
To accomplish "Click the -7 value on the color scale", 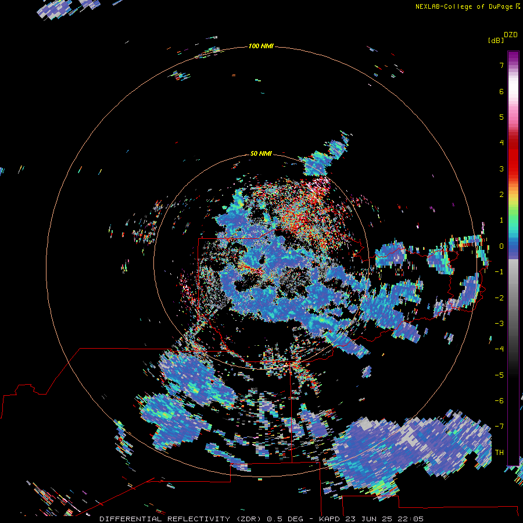I will click(499, 427).
